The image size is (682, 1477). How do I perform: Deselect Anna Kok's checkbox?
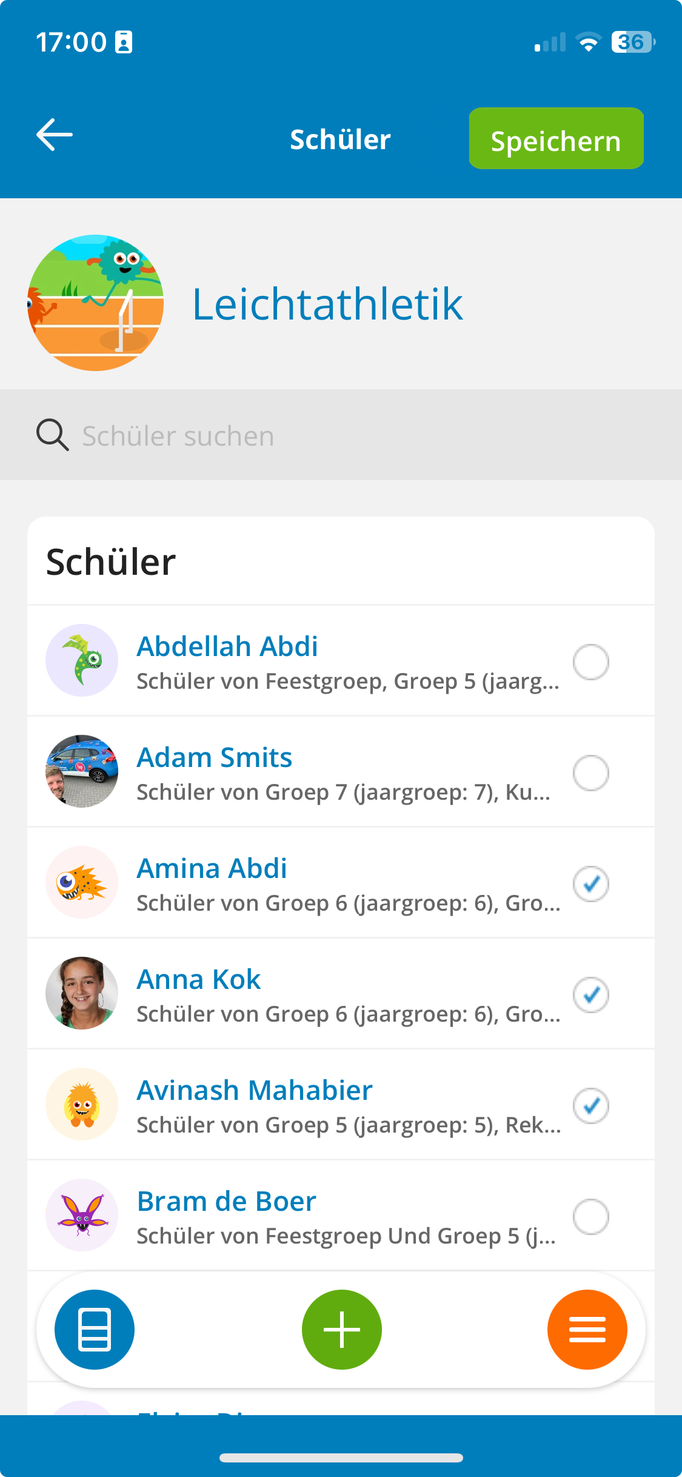[x=591, y=994]
